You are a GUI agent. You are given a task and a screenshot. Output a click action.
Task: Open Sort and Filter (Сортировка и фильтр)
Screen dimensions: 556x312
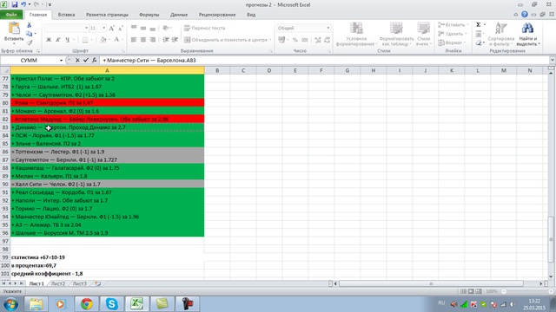(500, 34)
